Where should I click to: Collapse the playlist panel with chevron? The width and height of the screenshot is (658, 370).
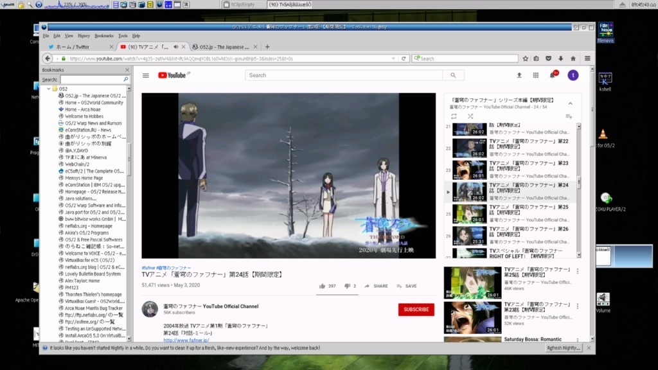click(571, 103)
